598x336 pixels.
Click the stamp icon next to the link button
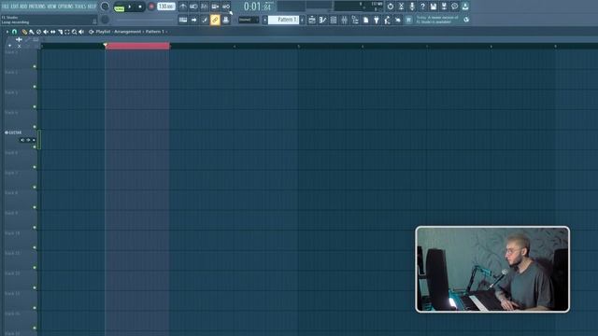pos(226,20)
